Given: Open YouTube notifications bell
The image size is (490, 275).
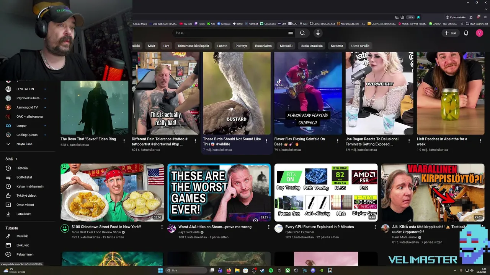Looking at the screenshot, I should click(x=466, y=33).
